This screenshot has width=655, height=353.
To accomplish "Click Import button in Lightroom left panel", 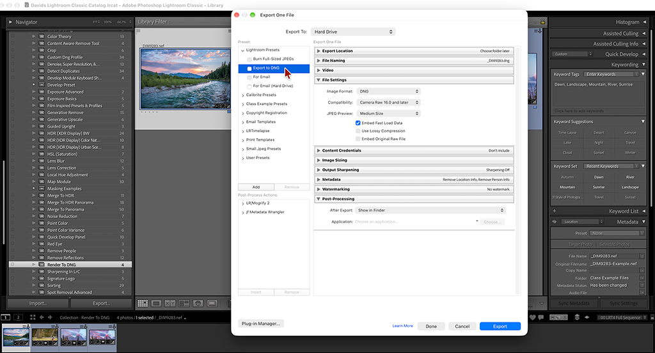I will [38, 303].
